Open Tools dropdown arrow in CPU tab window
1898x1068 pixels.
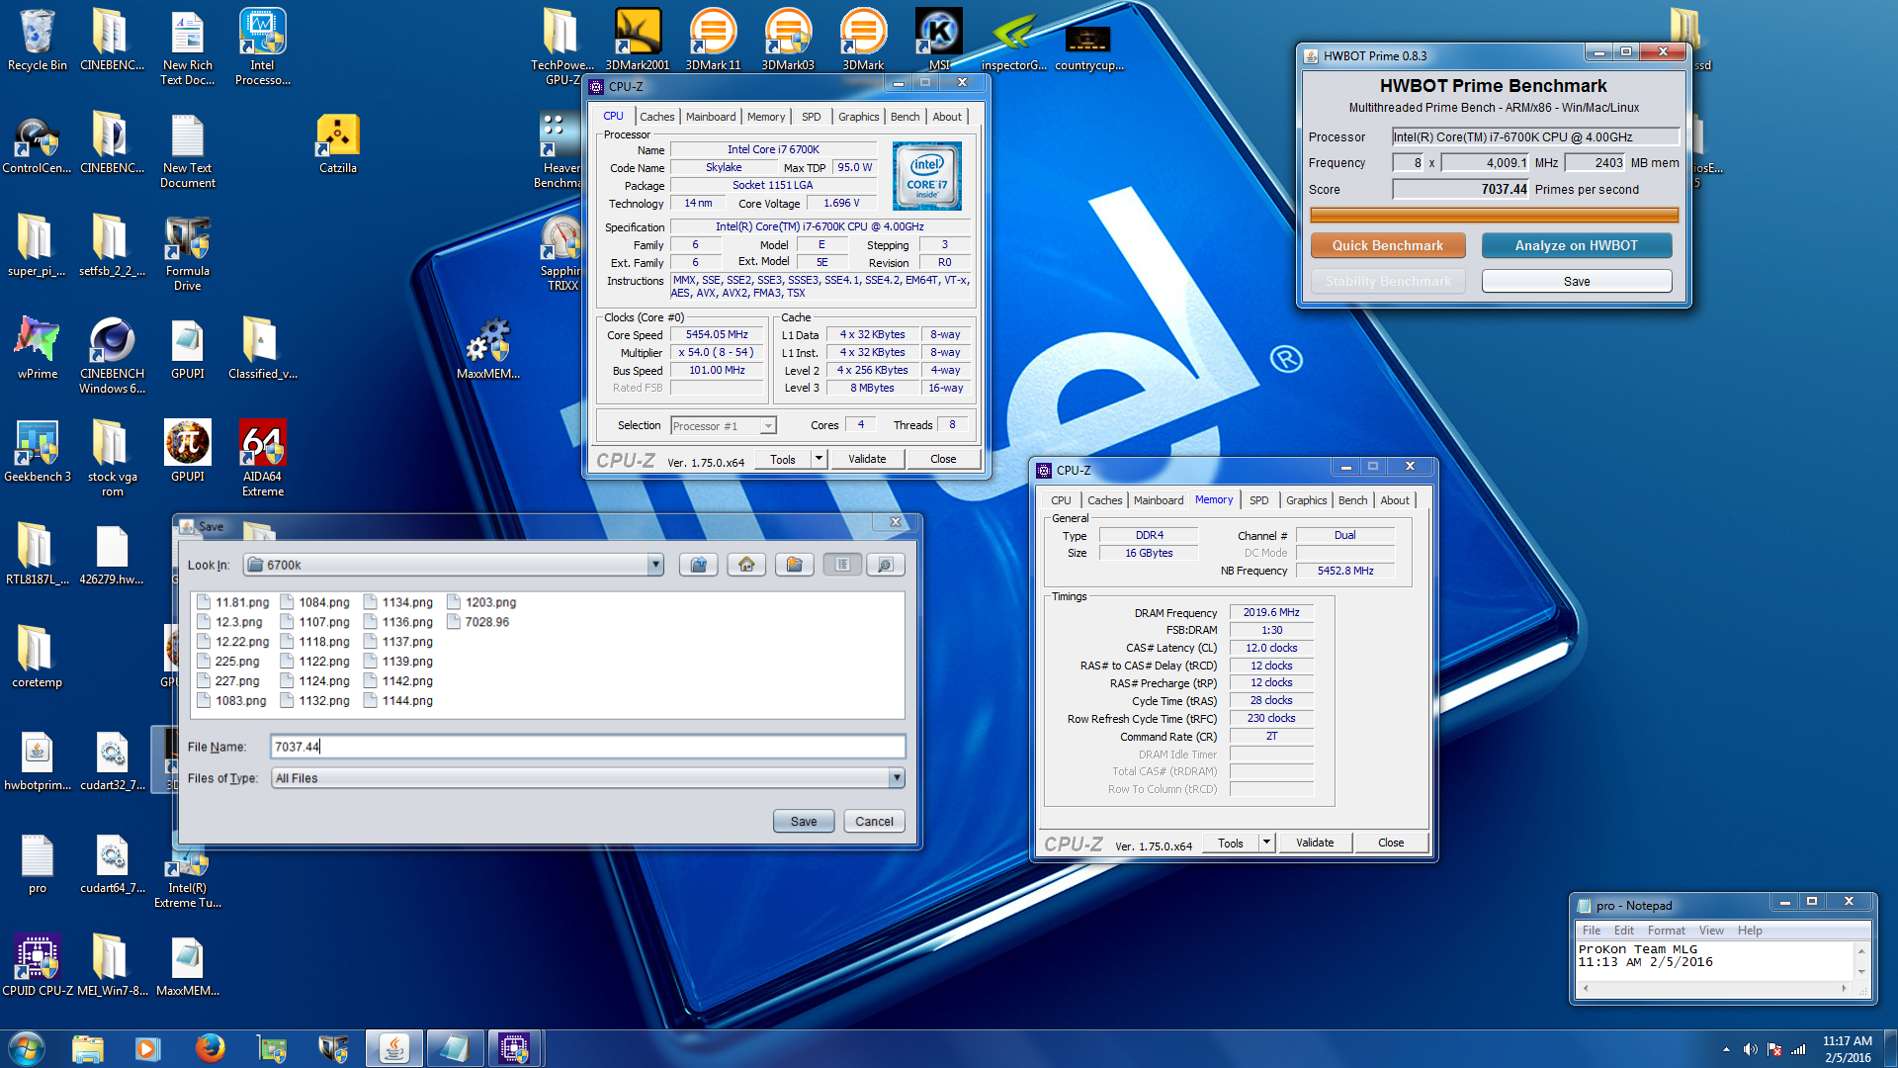819,459
